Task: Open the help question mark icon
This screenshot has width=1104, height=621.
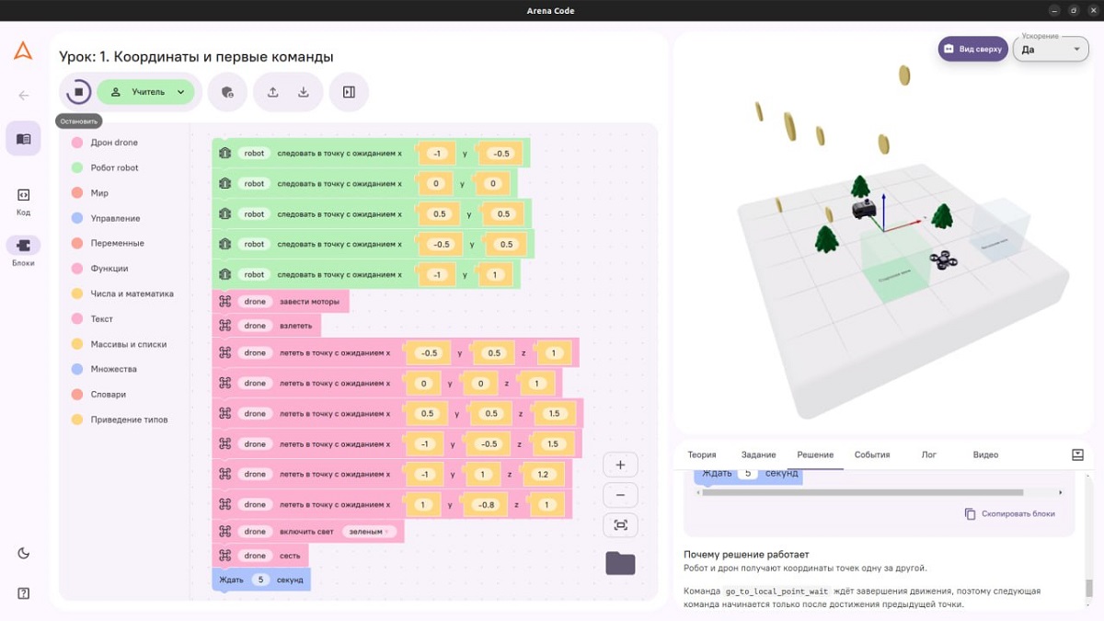Action: point(24,592)
